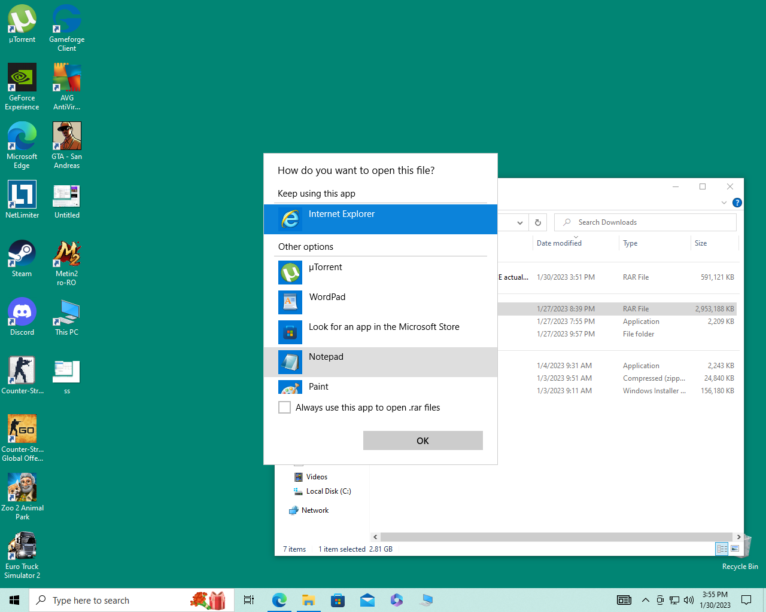Open File Explorer from the taskbar
Screen dimensions: 766x612
(308, 600)
